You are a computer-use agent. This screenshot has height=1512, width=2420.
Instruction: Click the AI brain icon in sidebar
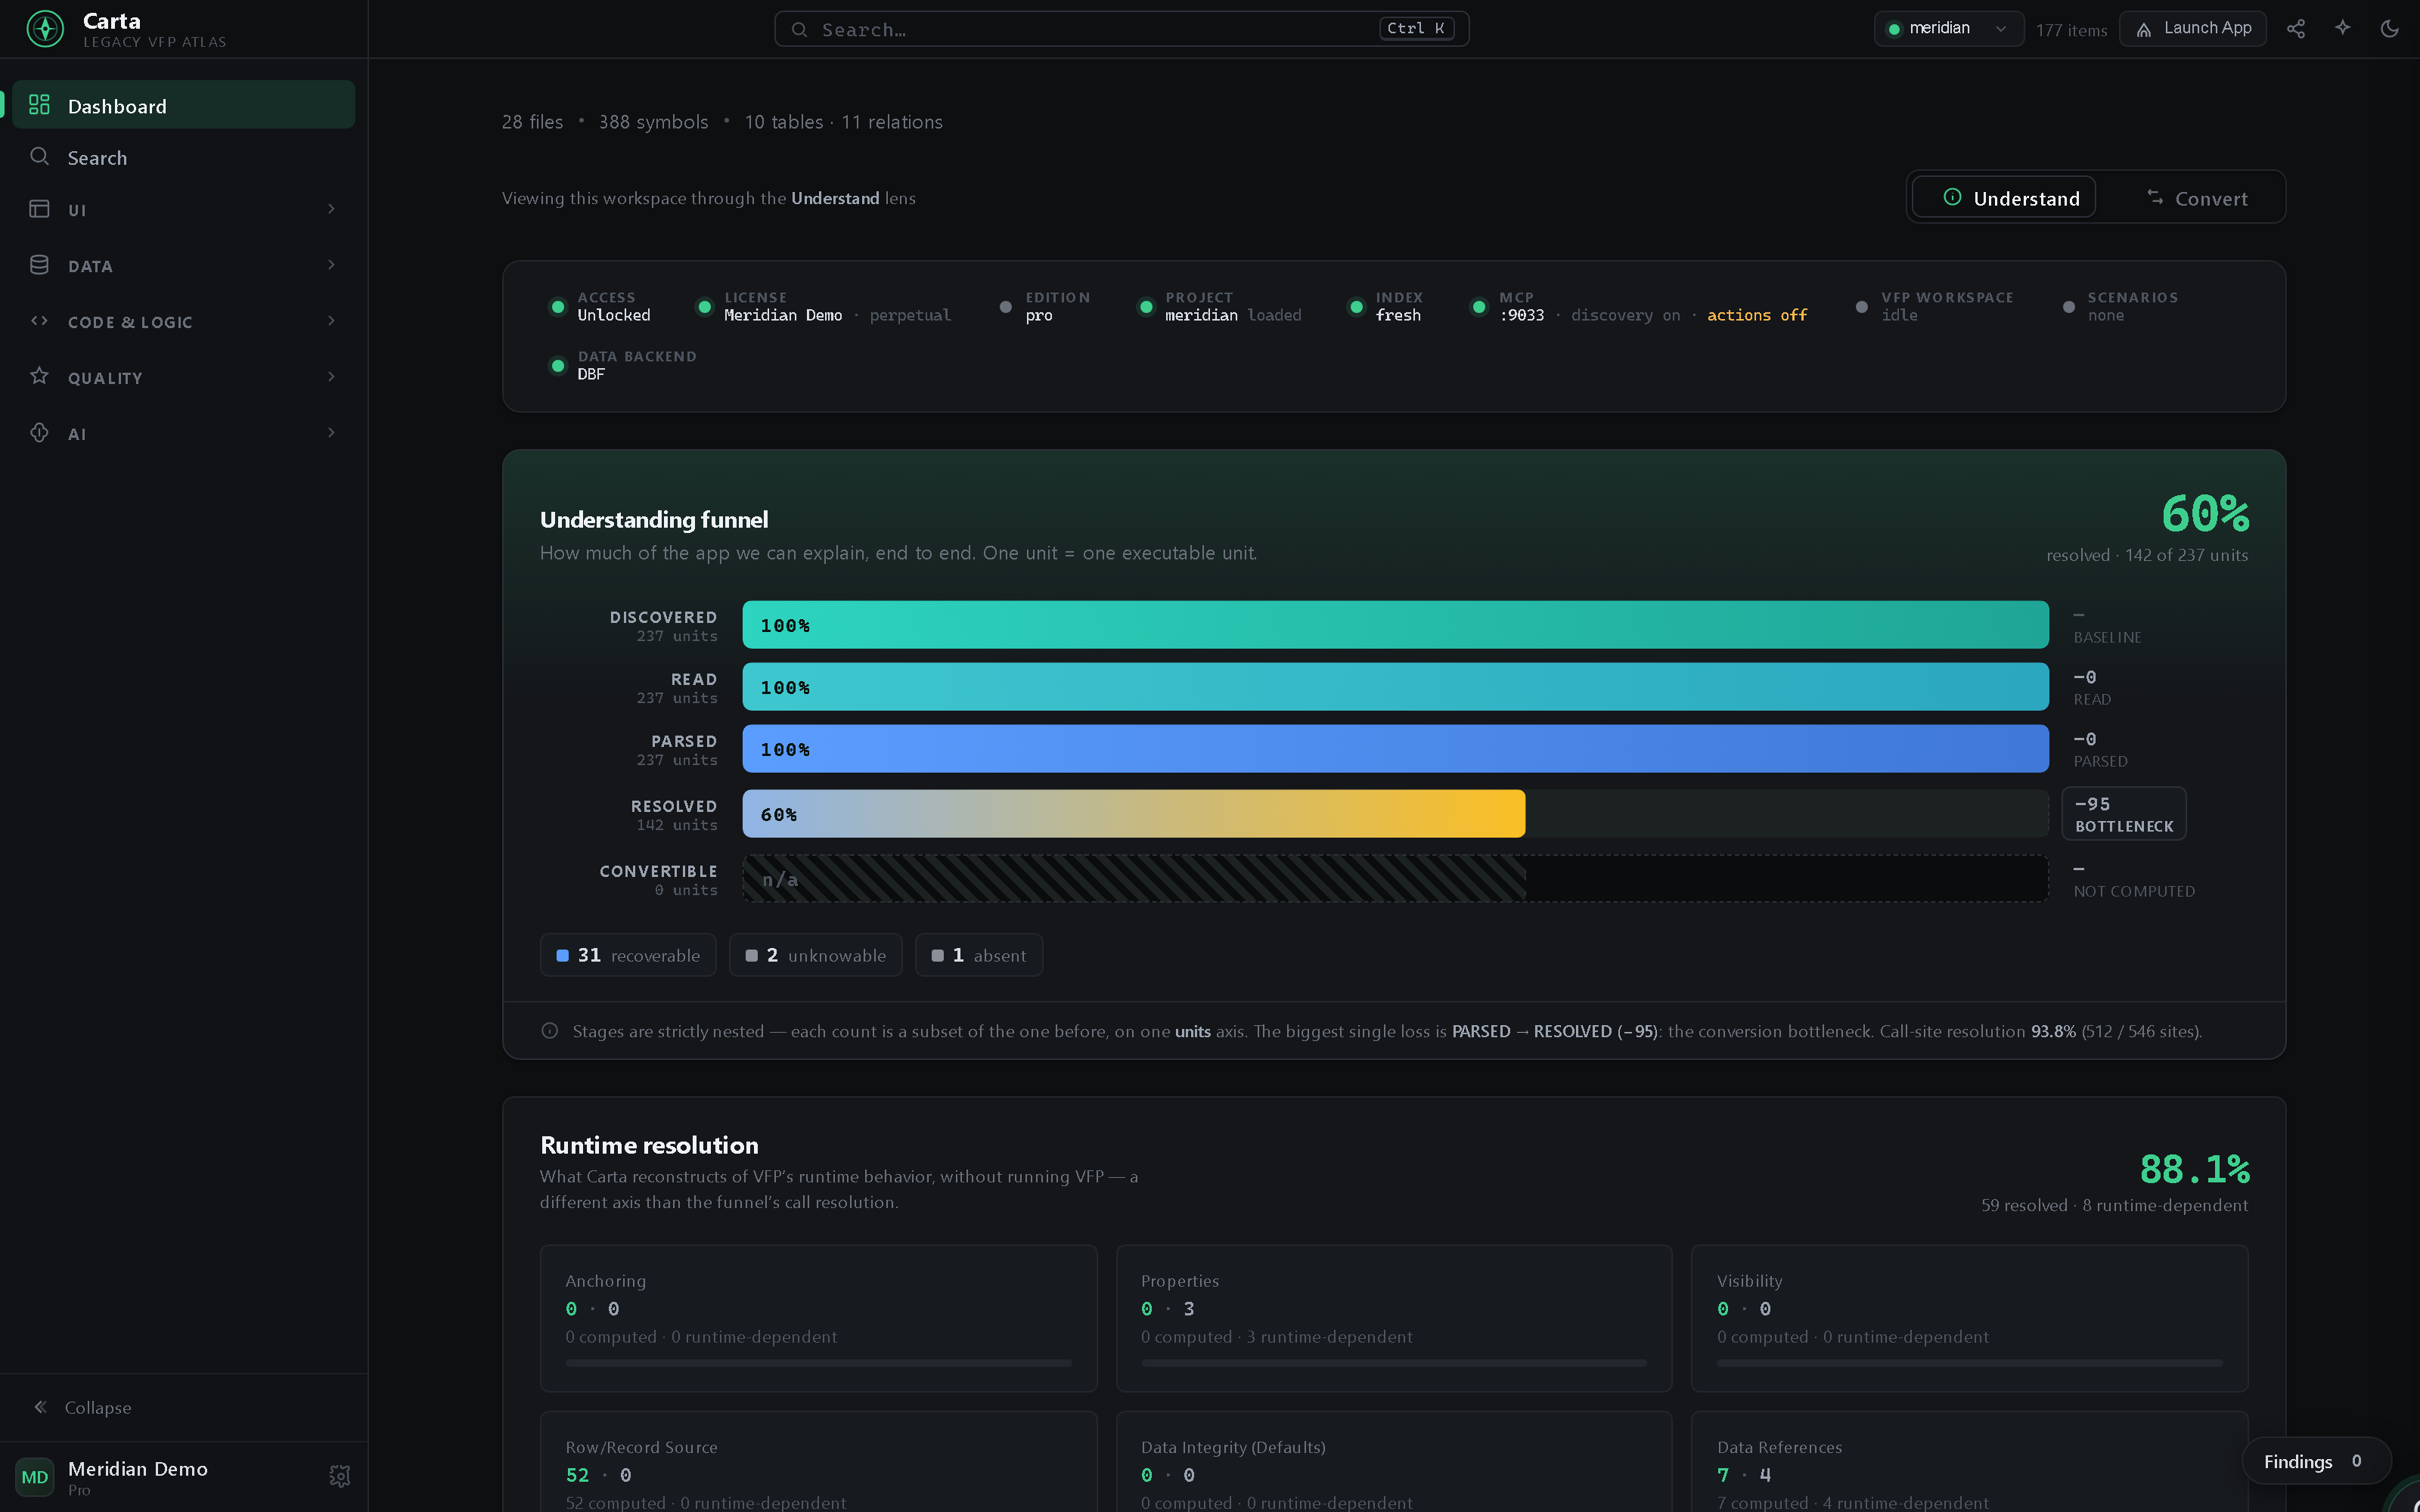coord(39,433)
